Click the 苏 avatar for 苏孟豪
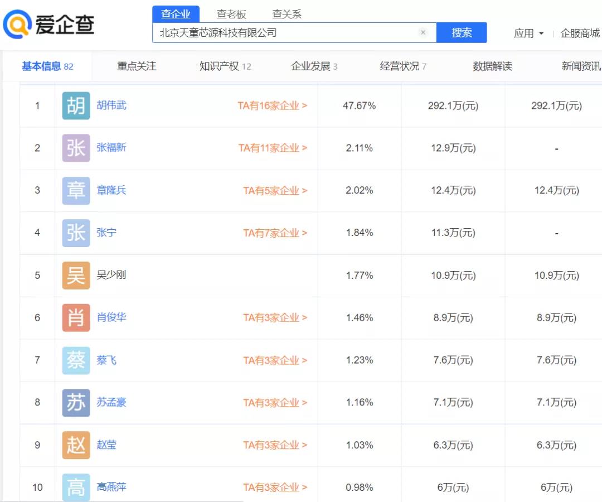This screenshot has width=602, height=502. pyautogui.click(x=76, y=403)
